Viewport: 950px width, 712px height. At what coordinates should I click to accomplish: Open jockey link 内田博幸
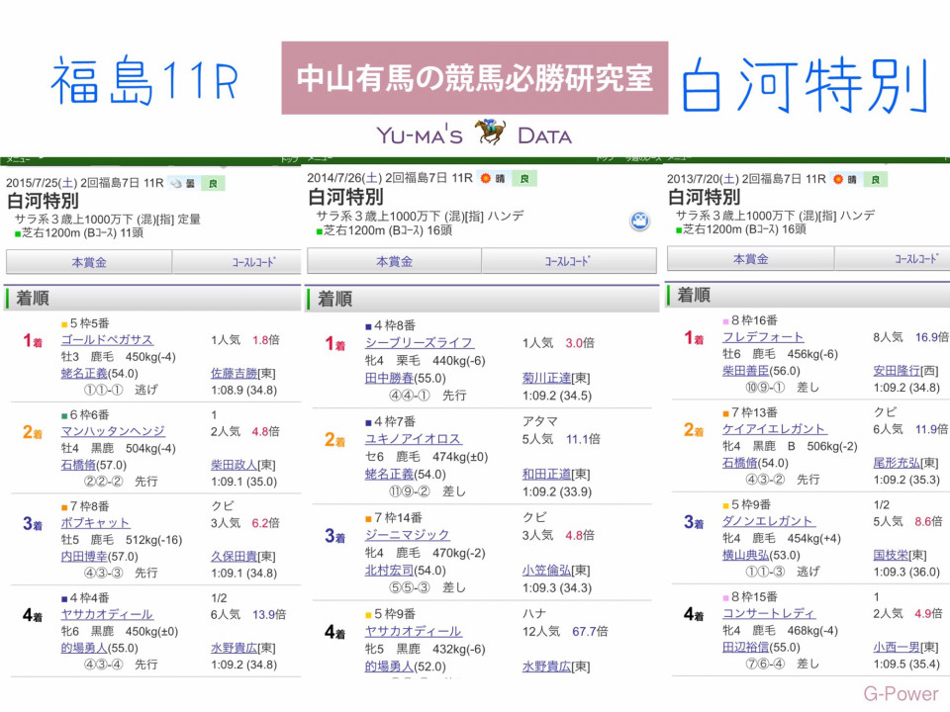(83, 557)
